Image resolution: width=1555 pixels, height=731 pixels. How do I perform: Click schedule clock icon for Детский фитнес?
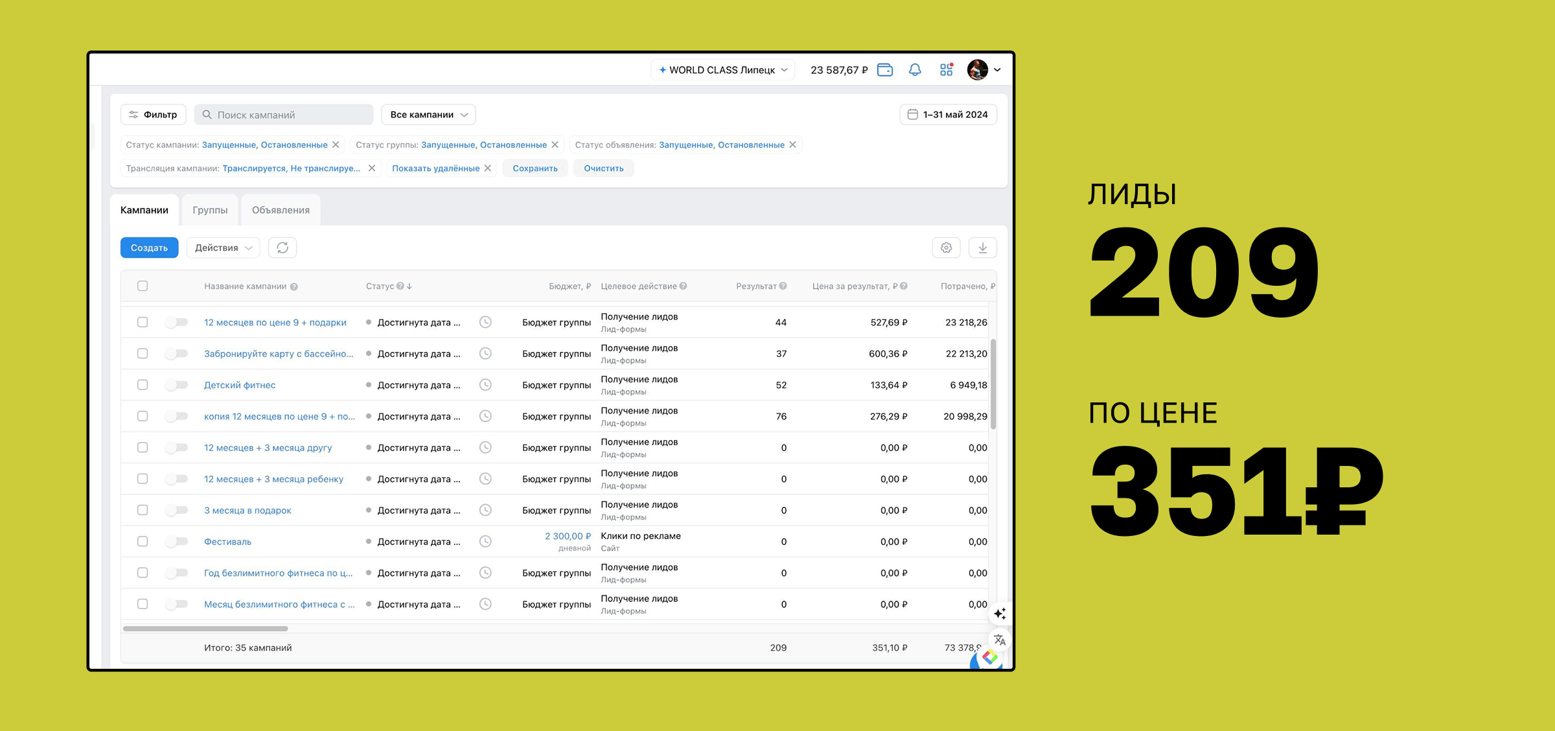tap(485, 385)
